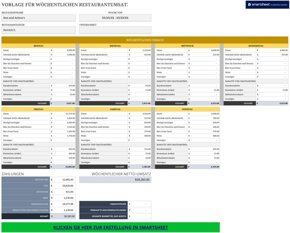The width and height of the screenshot is (290, 233).
Task: Click the Zahlungen section heading
Action: 13,174
